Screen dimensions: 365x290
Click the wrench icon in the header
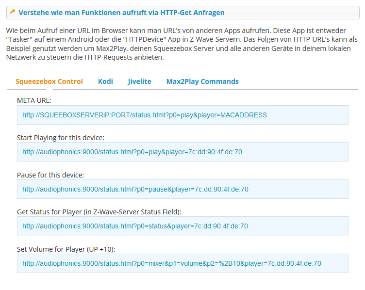coord(13,12)
